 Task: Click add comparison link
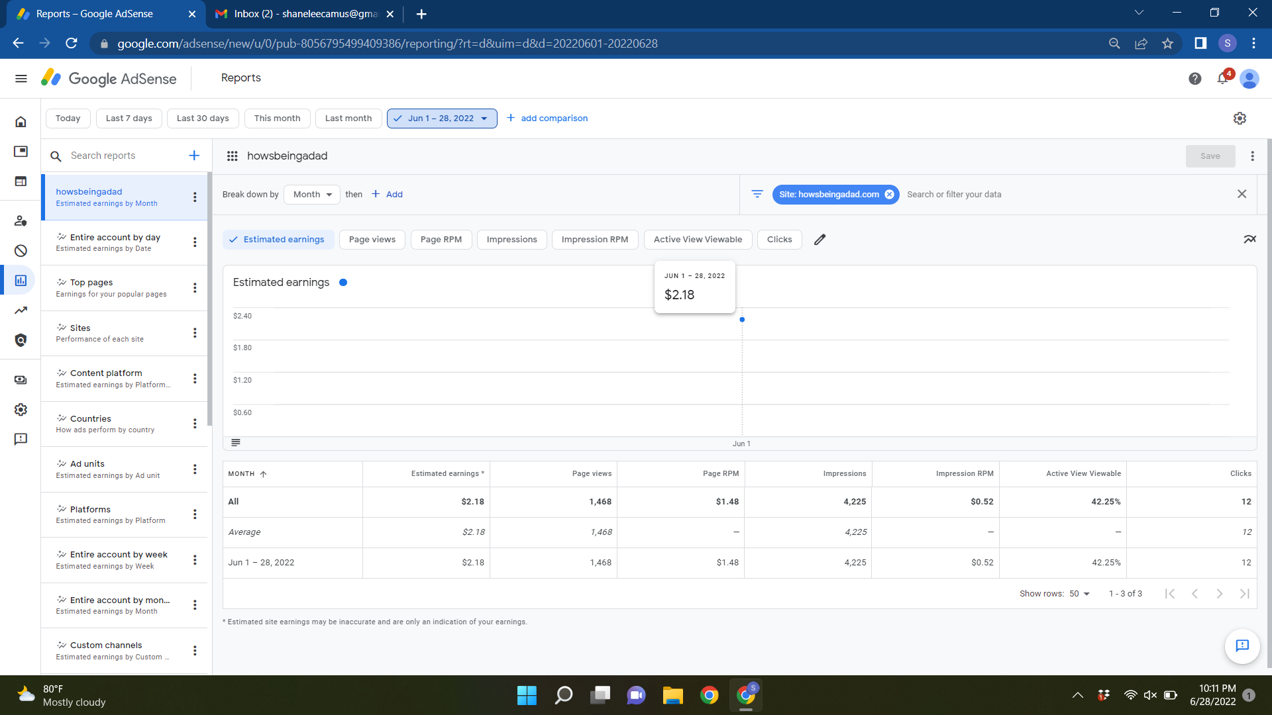(547, 119)
